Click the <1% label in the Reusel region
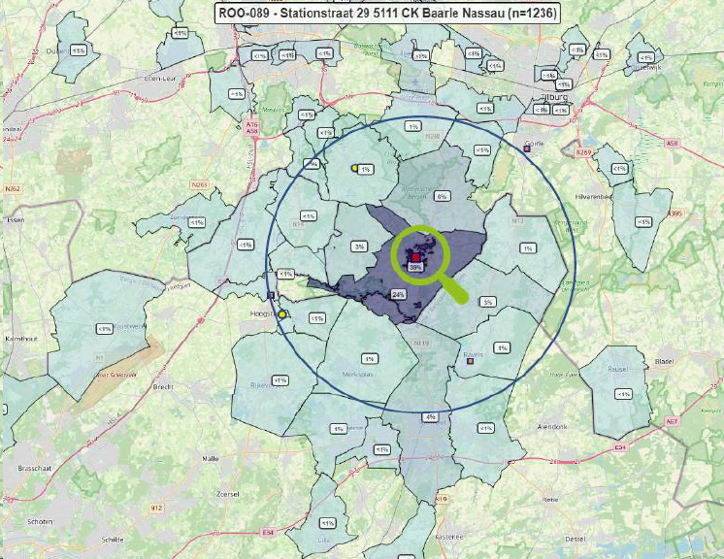 tap(623, 394)
